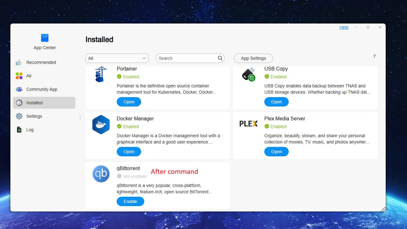The image size is (407, 229).
Task: Click Plex Media Server's green Enabled check icon
Action: (x=267, y=126)
